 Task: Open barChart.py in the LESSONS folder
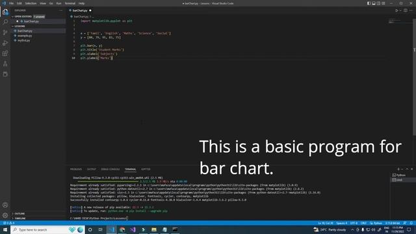point(25,31)
